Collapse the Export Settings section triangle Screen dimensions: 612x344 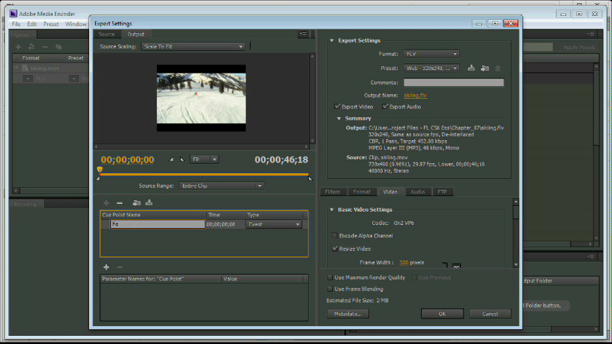(331, 41)
